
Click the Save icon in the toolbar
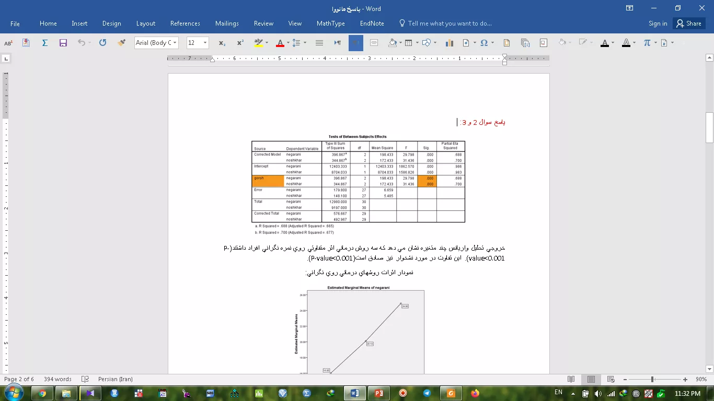pyautogui.click(x=63, y=43)
